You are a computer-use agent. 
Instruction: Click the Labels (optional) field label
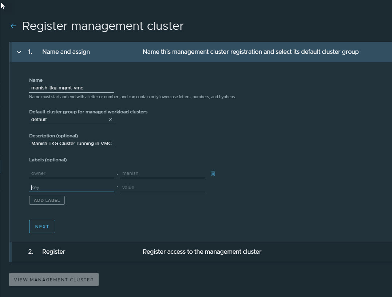coord(48,160)
